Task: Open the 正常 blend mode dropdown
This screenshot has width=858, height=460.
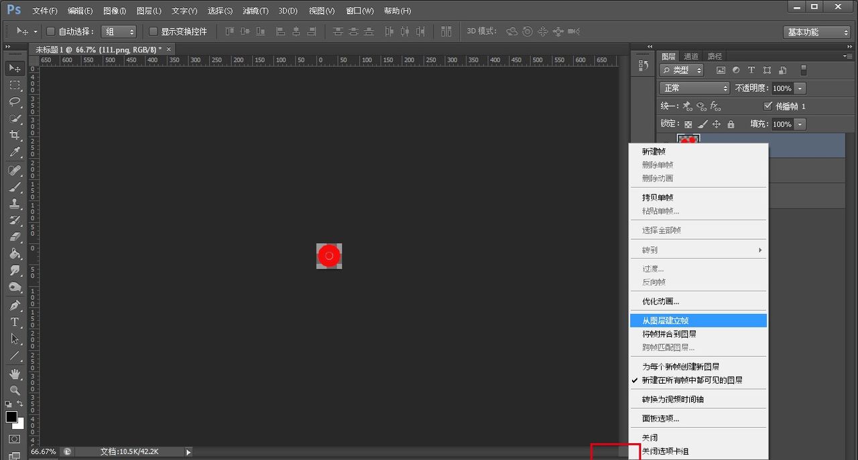Action: [694, 88]
